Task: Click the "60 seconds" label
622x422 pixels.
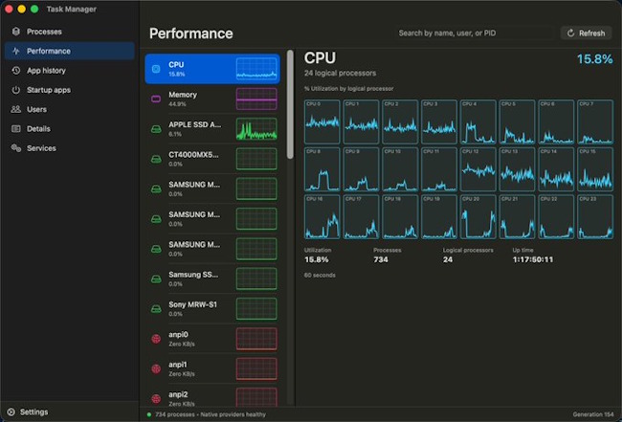Action: (320, 275)
